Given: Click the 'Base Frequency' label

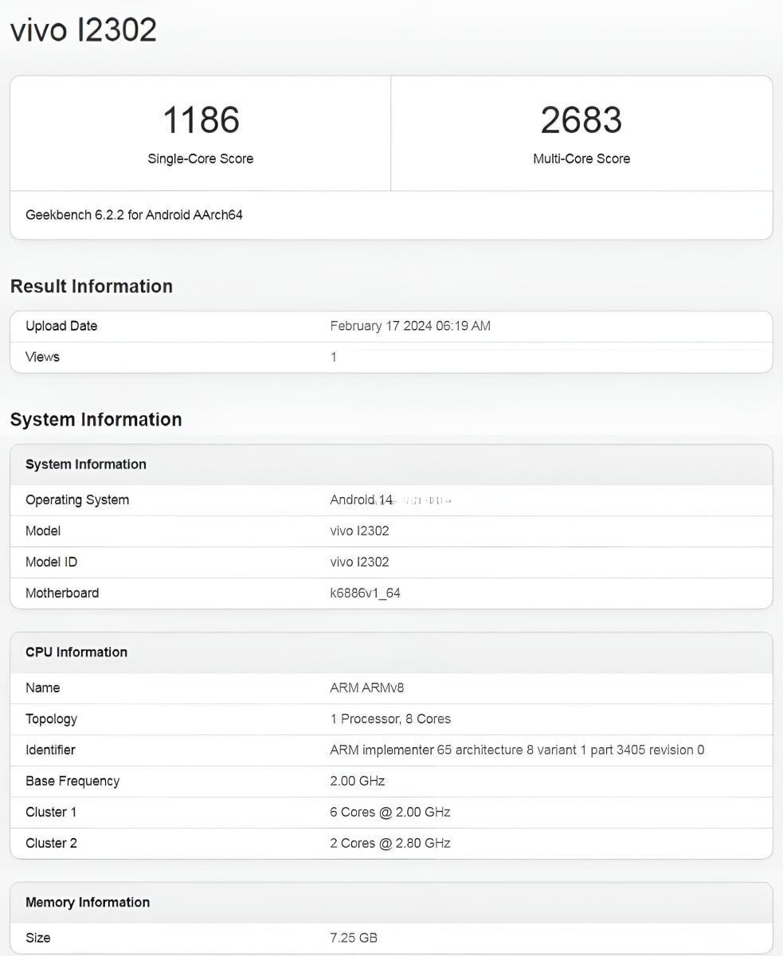Looking at the screenshot, I should (x=72, y=781).
